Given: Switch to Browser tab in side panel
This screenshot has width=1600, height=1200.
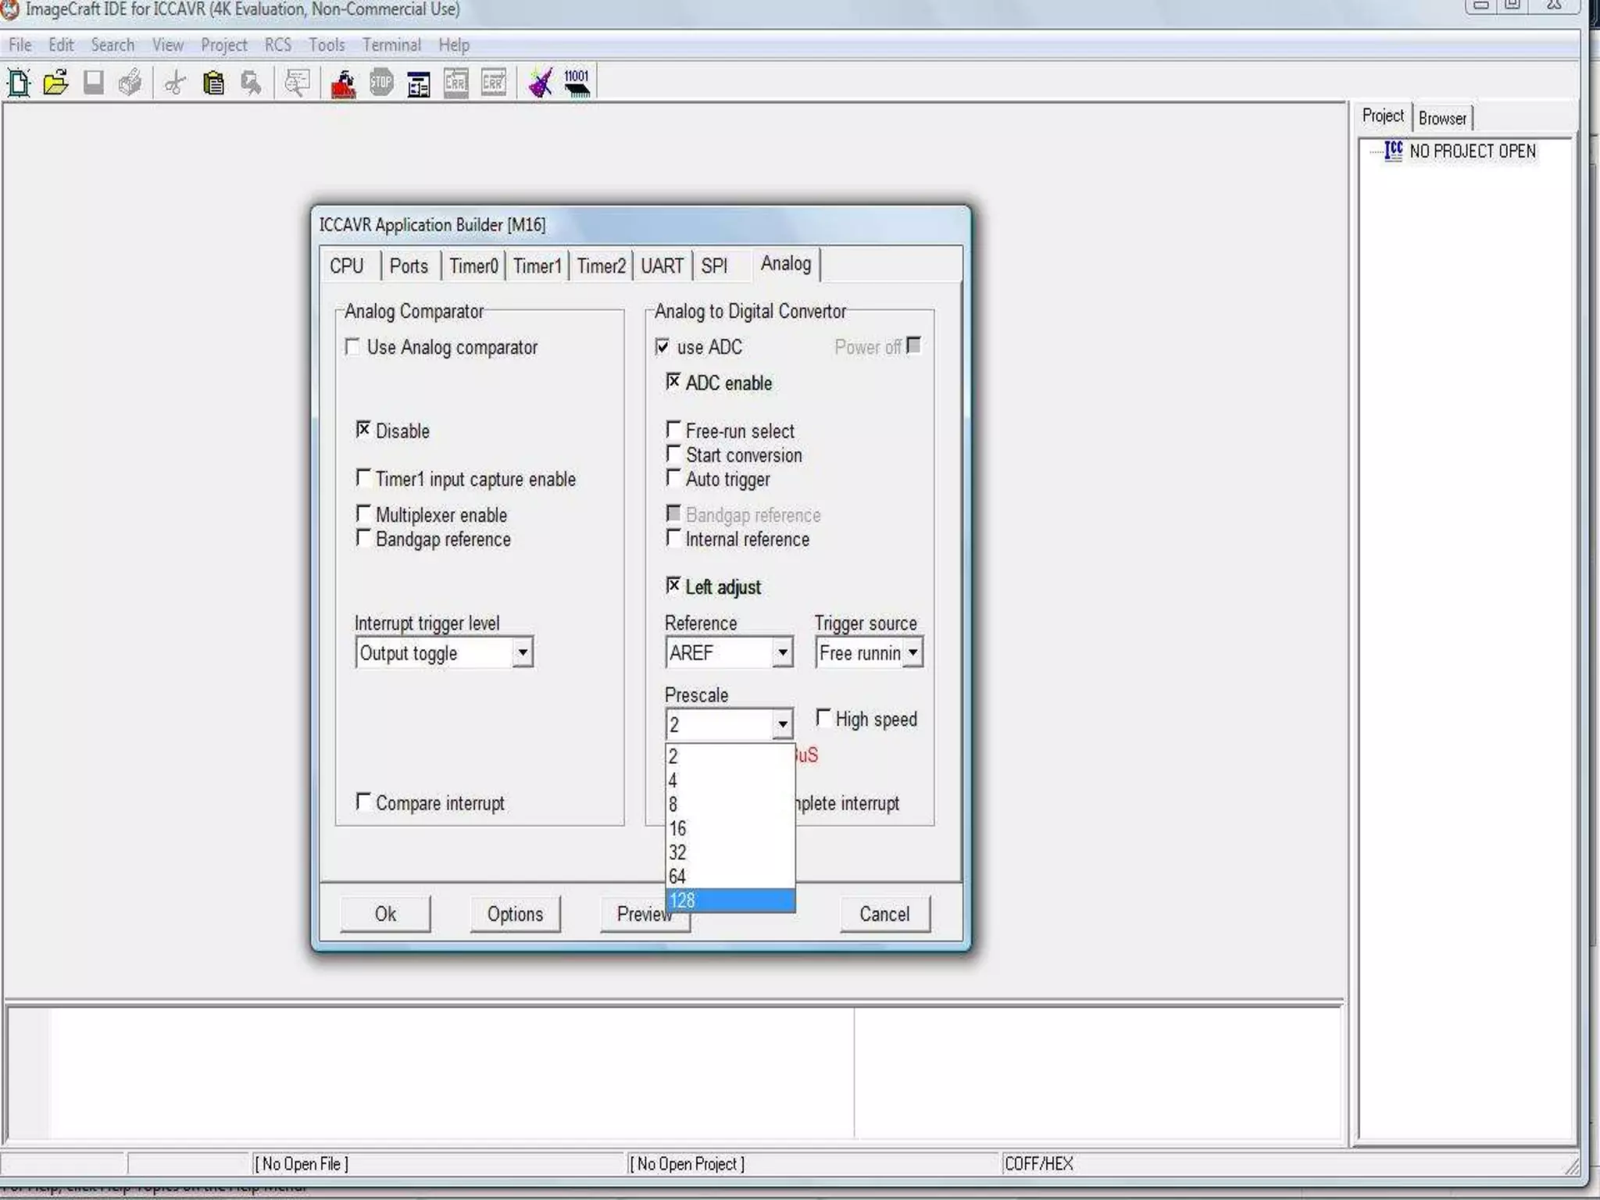Looking at the screenshot, I should coord(1442,118).
